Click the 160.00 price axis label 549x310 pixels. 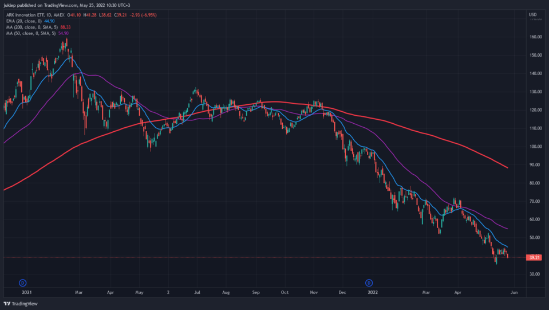pos(536,37)
